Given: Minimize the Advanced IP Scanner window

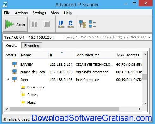Looking at the screenshot, I should (126, 4).
